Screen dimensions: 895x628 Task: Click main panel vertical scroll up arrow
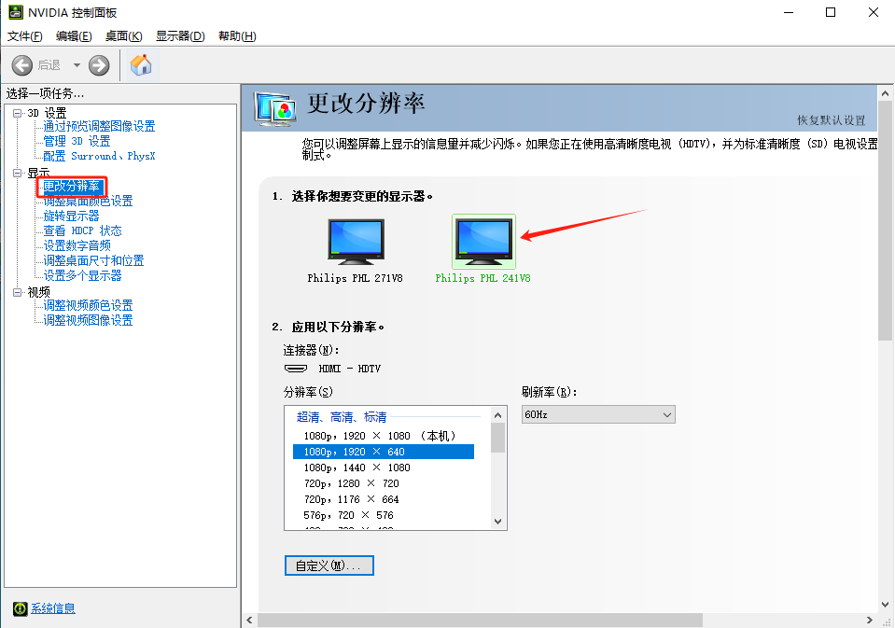pyautogui.click(x=886, y=93)
